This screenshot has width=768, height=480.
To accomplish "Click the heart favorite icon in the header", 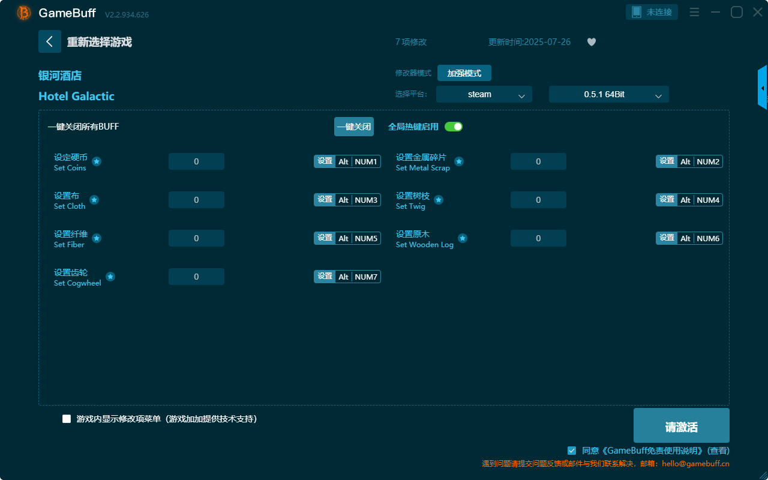I will (591, 42).
